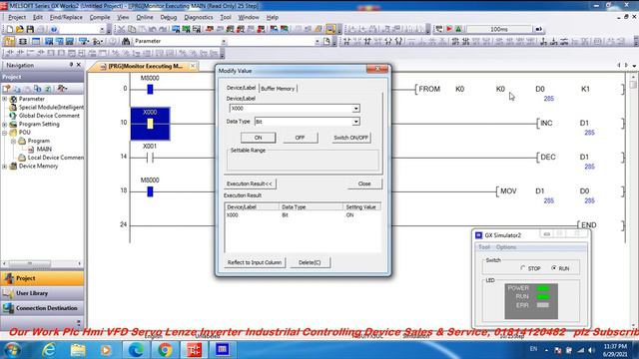Open the Data Type Bit dropdown
Viewport: 639px width, 359px height.
356,122
